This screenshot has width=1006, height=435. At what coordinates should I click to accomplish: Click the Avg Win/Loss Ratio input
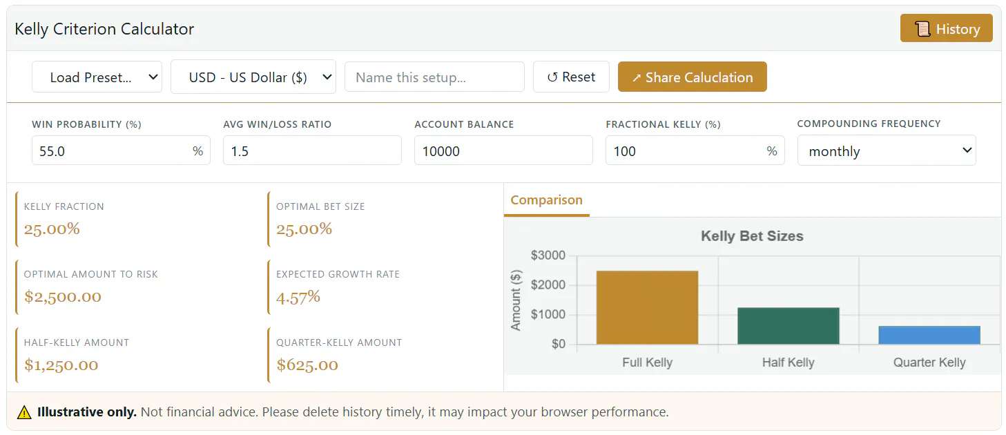[x=312, y=151]
